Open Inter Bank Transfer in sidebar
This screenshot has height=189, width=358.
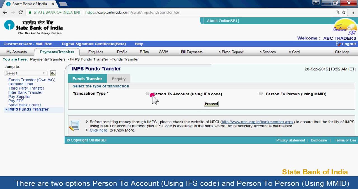coord(25,92)
